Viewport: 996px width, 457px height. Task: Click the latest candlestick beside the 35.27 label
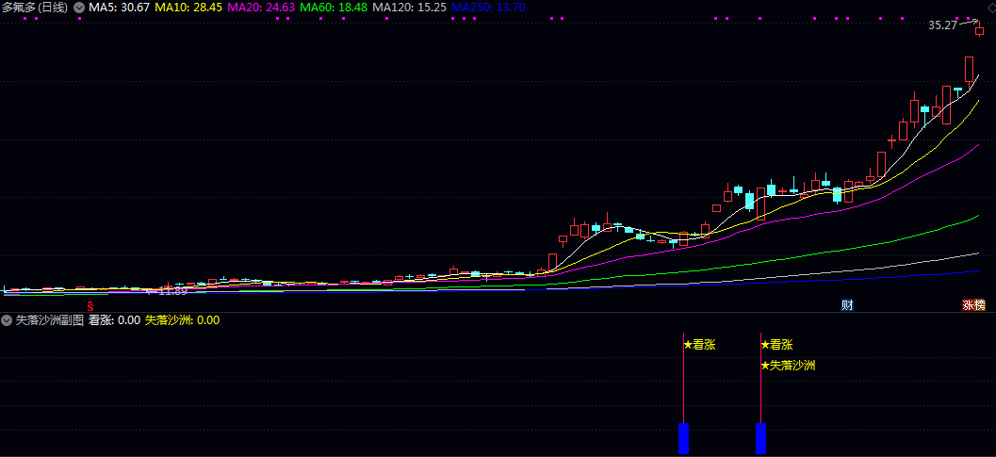click(x=979, y=30)
